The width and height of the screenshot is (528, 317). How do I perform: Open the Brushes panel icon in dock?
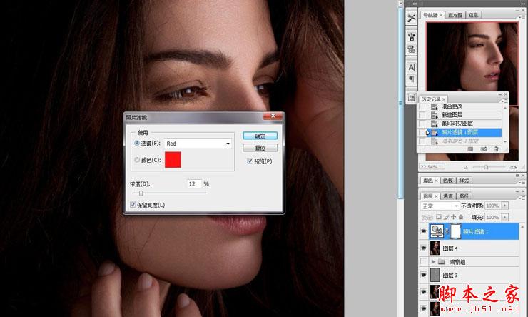[x=412, y=36]
